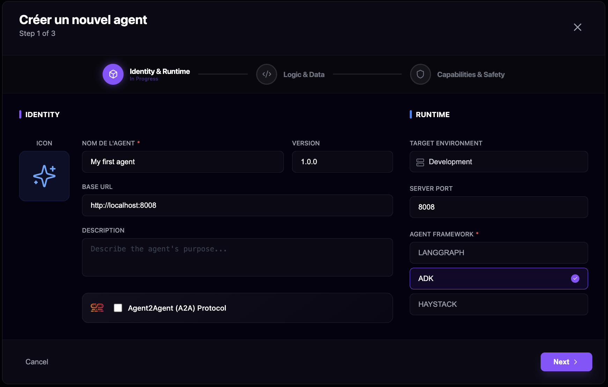
Task: Select the LANGGRAPH framework option
Action: 498,253
